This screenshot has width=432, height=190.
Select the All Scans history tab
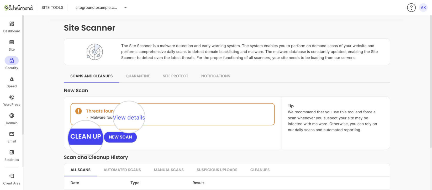point(81,170)
